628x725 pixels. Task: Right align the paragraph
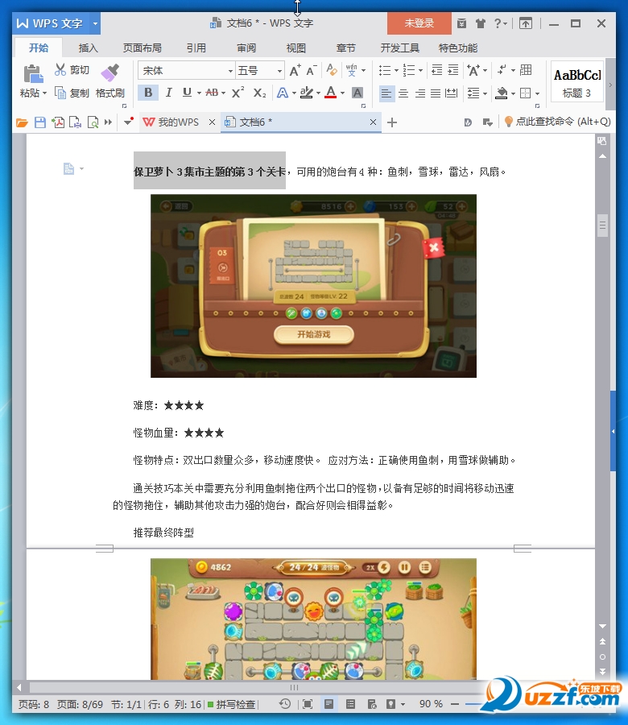(420, 93)
